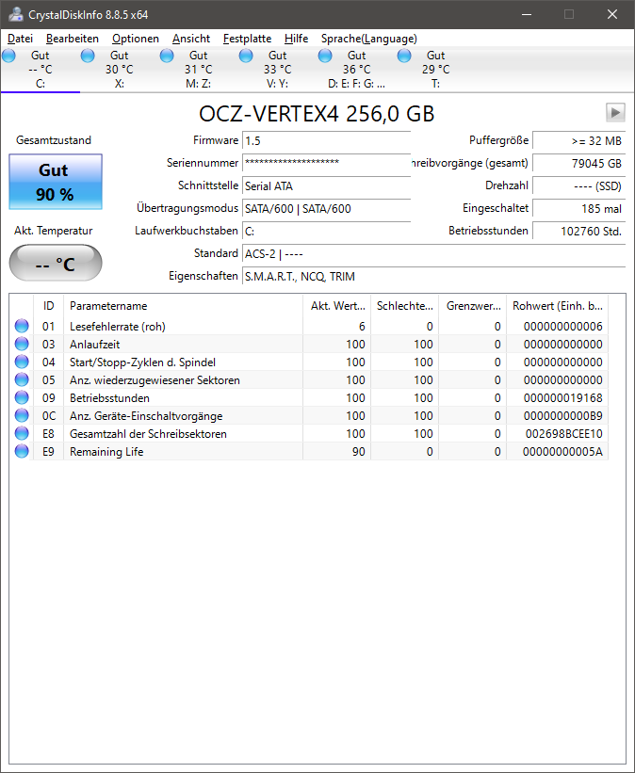The height and width of the screenshot is (773, 635).
Task: Select the Anlaufzeit parameter name
Action: [x=95, y=344]
